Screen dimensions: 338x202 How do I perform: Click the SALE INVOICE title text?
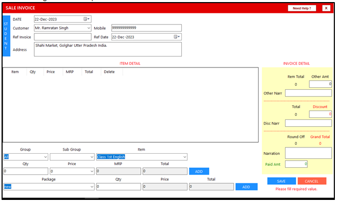point(20,8)
